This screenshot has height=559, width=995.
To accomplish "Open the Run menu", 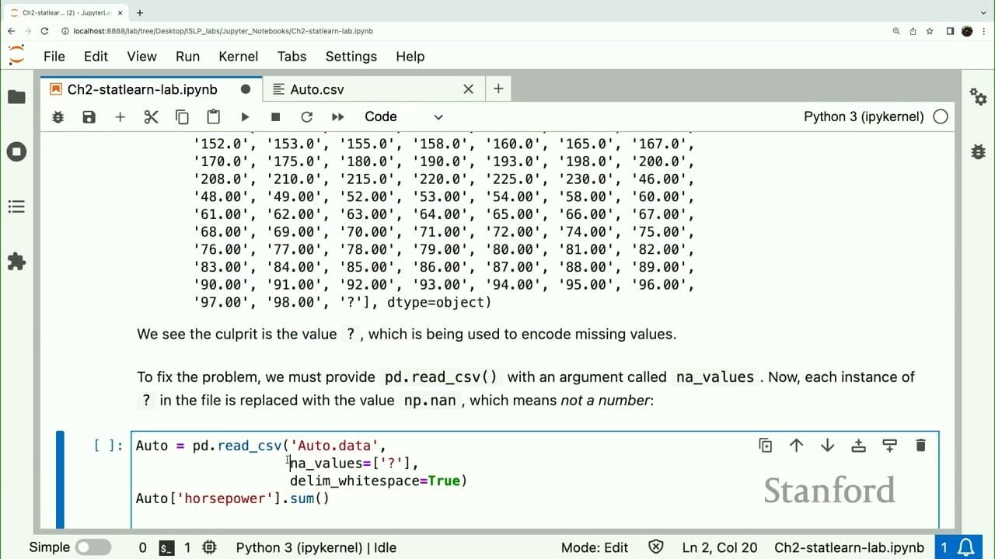I will [187, 57].
